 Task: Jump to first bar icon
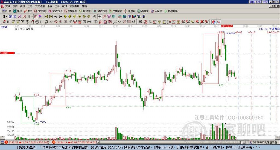[46, 16]
